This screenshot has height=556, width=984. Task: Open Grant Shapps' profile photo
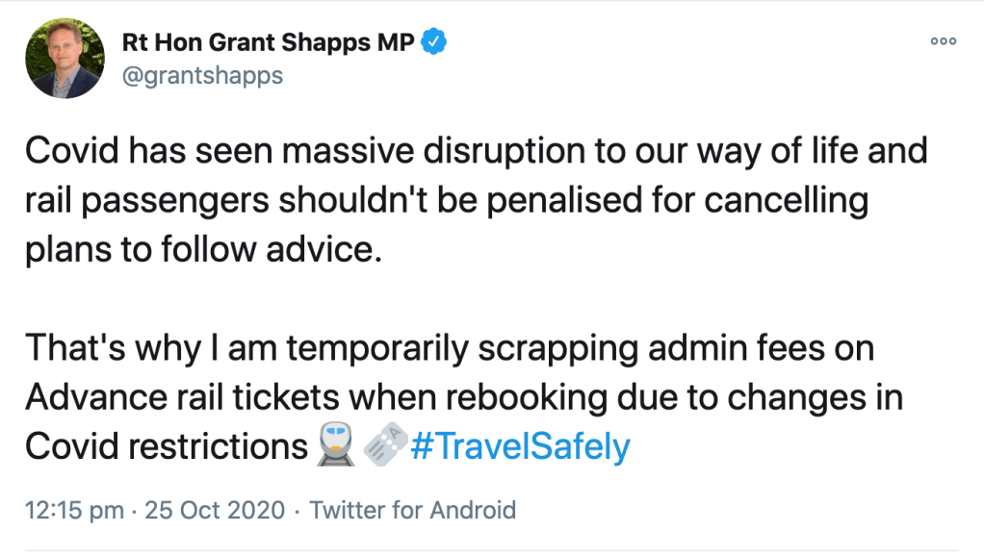(x=65, y=60)
